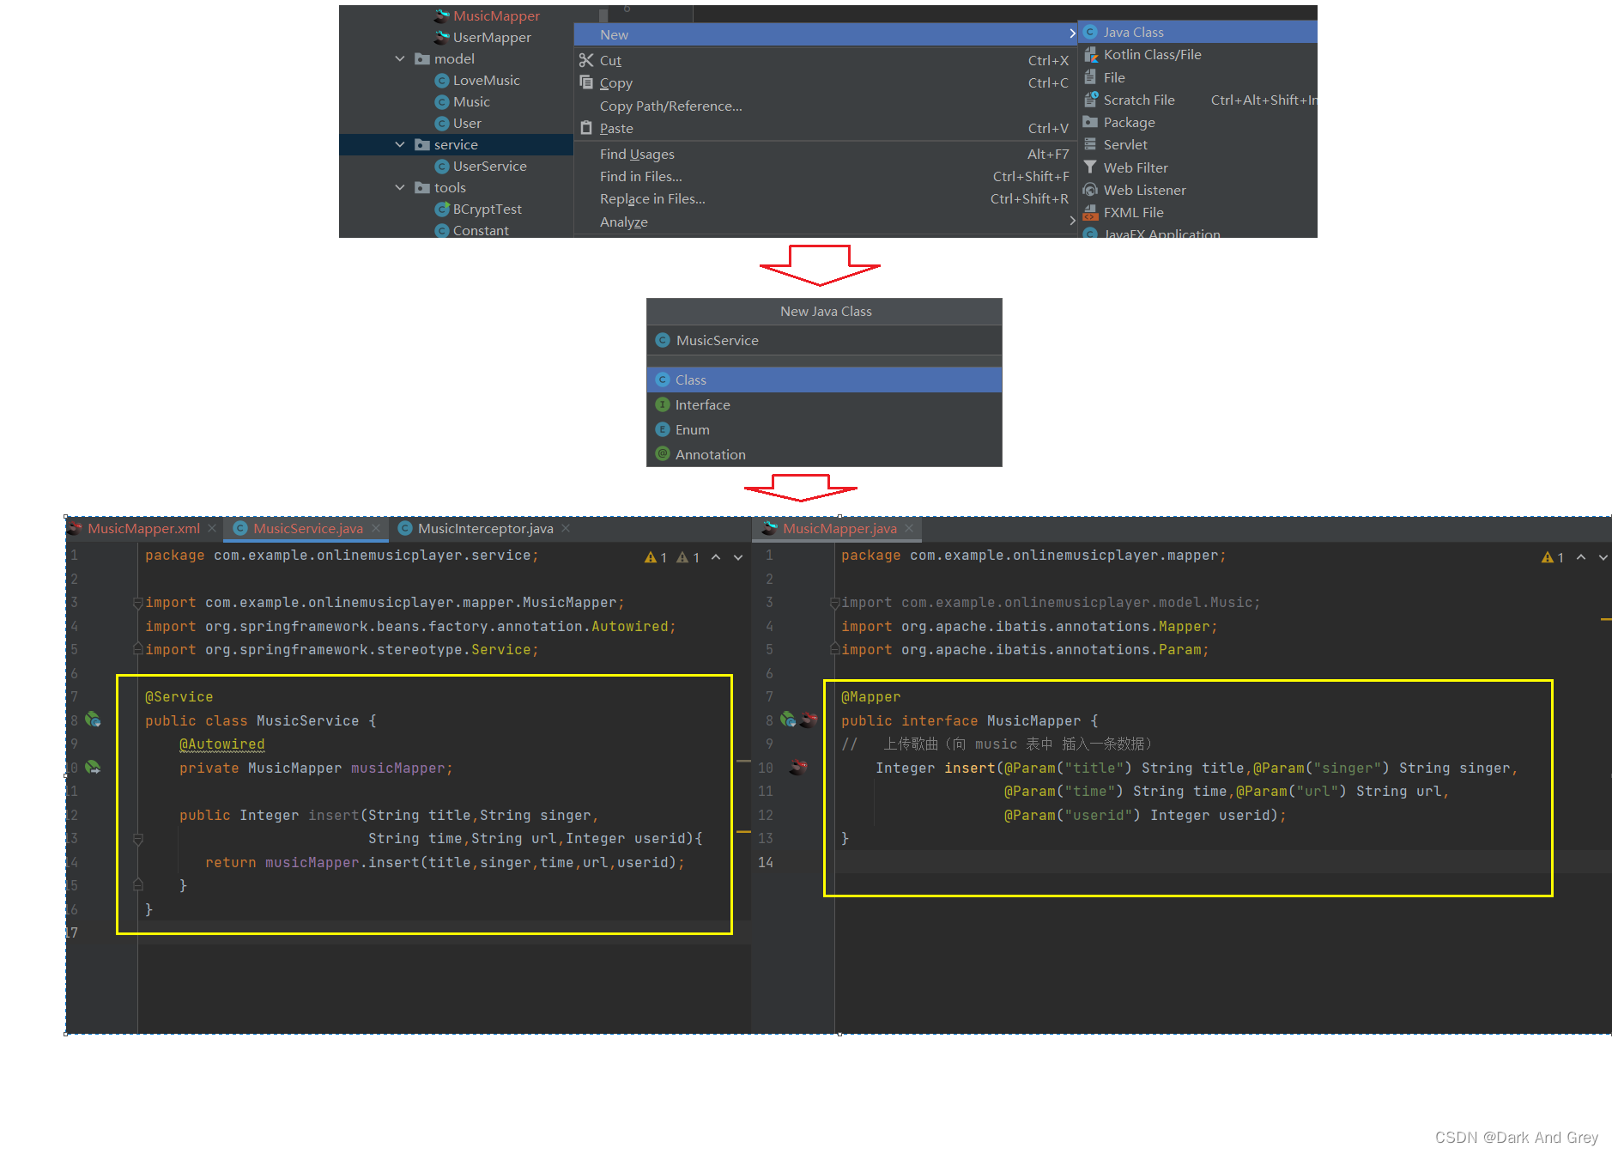
Task: Select Enum type in dialog
Action: 824,429
